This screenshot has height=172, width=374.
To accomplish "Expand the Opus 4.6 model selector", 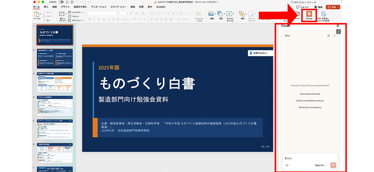I will click(x=320, y=165).
